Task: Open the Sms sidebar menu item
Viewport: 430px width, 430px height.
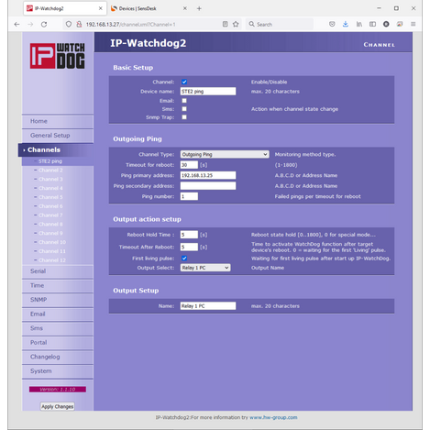Action: (58, 328)
